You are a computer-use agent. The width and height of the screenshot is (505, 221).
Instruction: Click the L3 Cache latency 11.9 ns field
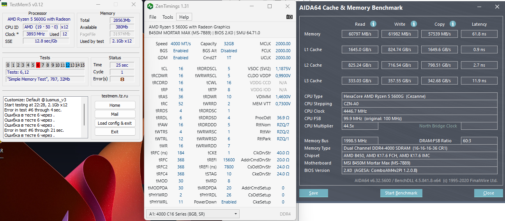(x=479, y=81)
